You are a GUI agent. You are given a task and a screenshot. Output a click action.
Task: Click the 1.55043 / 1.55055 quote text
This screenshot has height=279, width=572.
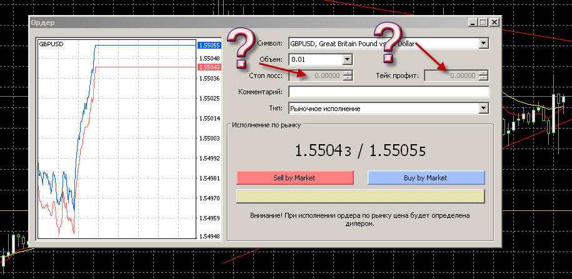361,150
